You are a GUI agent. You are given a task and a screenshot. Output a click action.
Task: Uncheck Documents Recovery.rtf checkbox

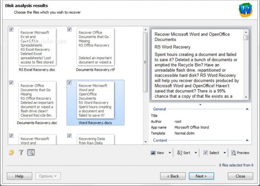[69, 29]
